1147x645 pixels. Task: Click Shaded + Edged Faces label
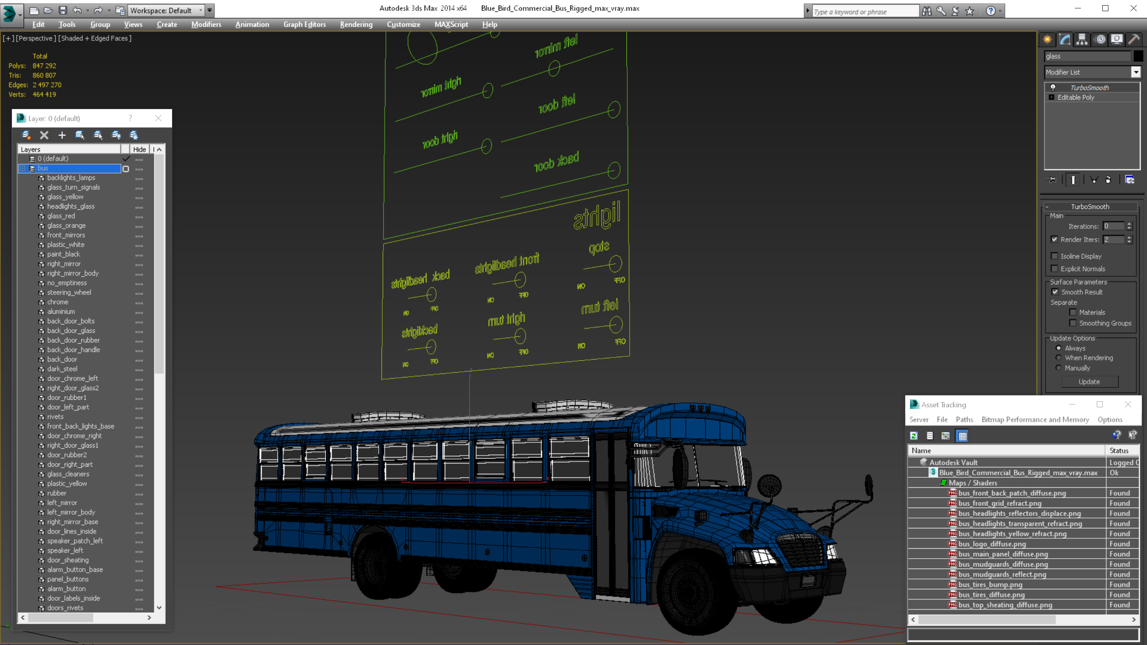tap(95, 38)
